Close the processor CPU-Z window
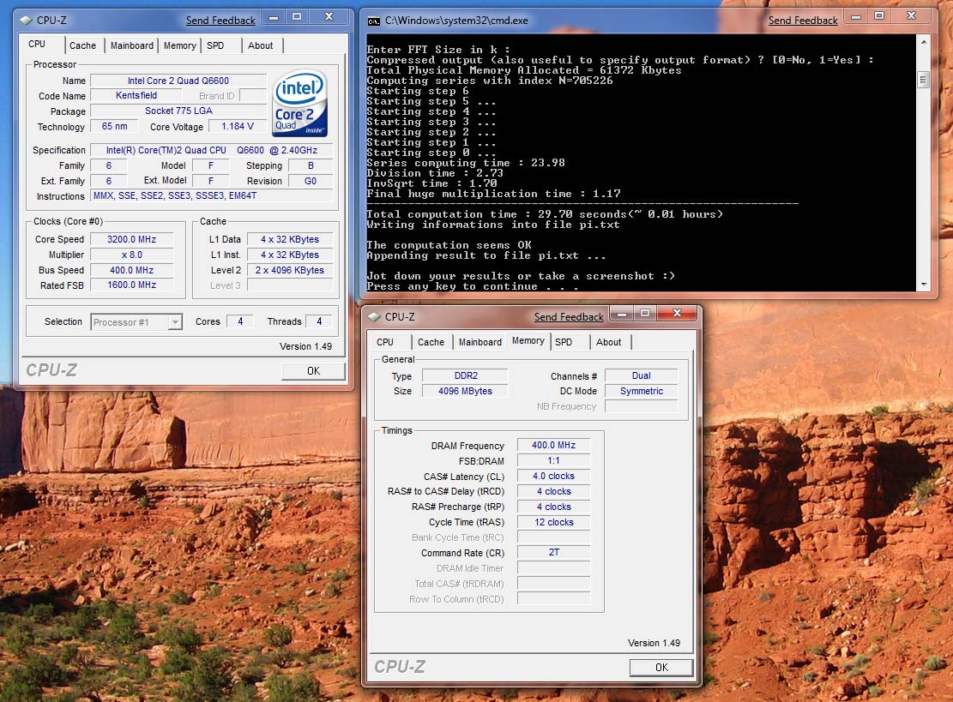The image size is (953, 702). 329,17
